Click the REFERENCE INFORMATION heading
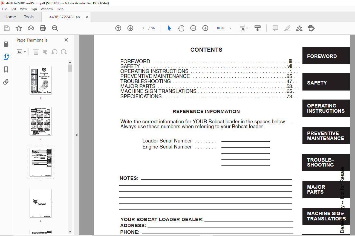This screenshot has width=355, height=236. click(206, 112)
